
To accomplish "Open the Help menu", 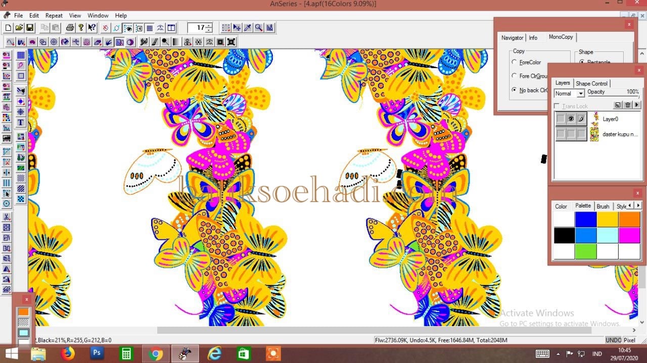I will 121,16.
